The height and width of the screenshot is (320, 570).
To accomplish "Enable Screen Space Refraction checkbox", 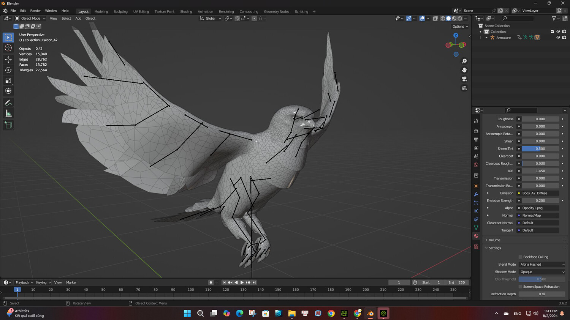I will point(521,287).
